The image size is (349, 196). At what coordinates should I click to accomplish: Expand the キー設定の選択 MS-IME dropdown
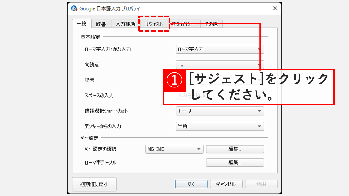174,149
